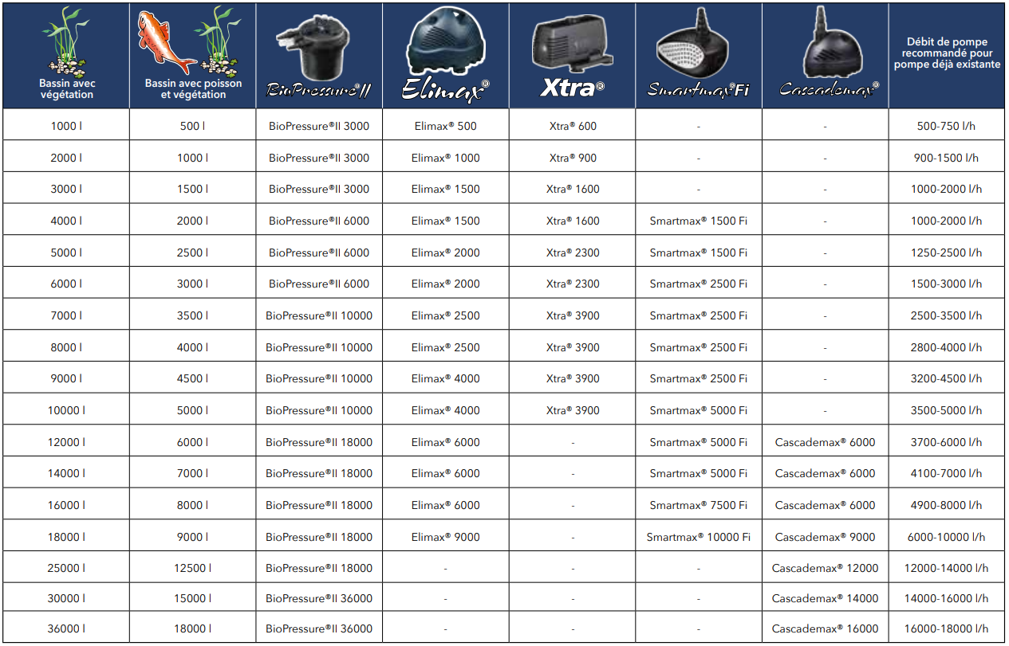This screenshot has height=646, width=1009.
Task: Click "BioPressure®II 36000" in the 36000 l row
Action: coord(319,628)
